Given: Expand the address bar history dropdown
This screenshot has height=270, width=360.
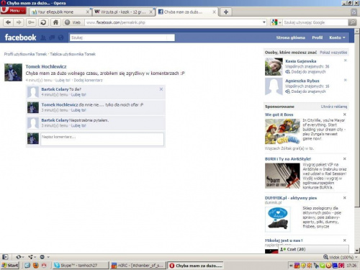Looking at the screenshot, I should pyautogui.click(x=264, y=22).
